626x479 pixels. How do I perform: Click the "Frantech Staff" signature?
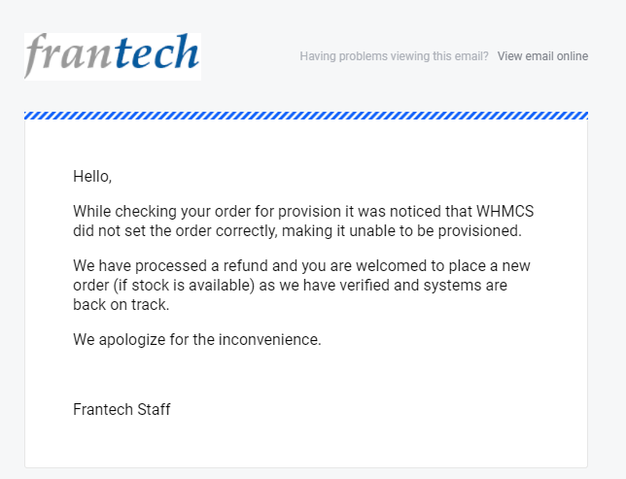(x=122, y=409)
